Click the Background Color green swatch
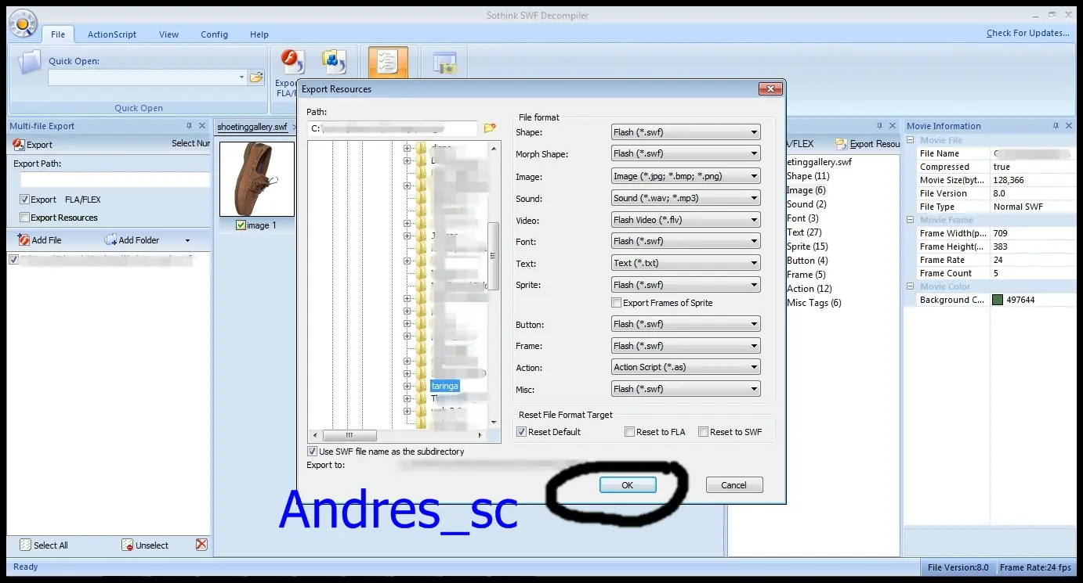The height and width of the screenshot is (583, 1083). click(998, 300)
